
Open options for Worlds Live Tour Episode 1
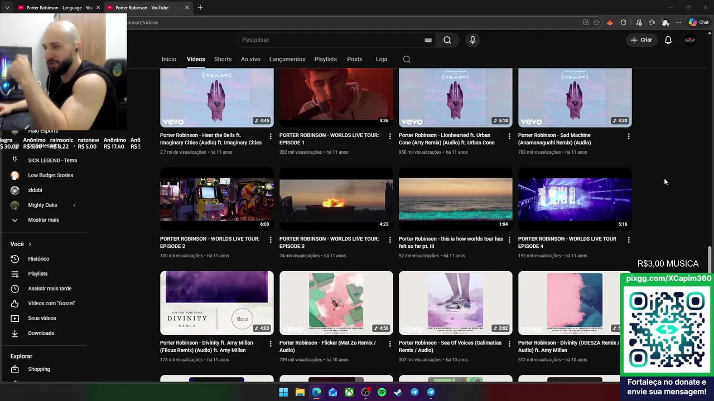(x=390, y=136)
